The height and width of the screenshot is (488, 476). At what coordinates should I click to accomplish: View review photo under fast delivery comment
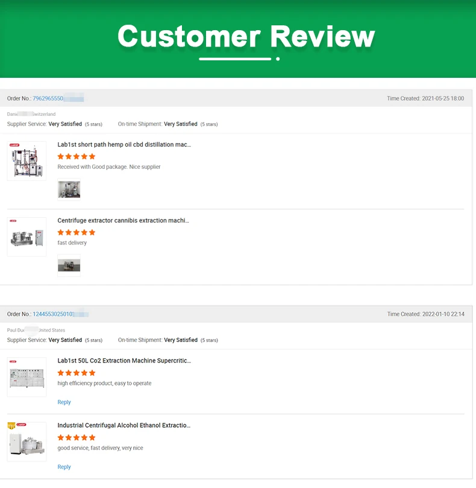(x=69, y=265)
